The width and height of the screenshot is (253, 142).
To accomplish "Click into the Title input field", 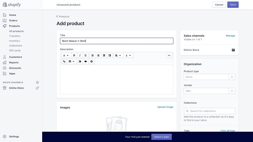I will pyautogui.click(x=117, y=41).
